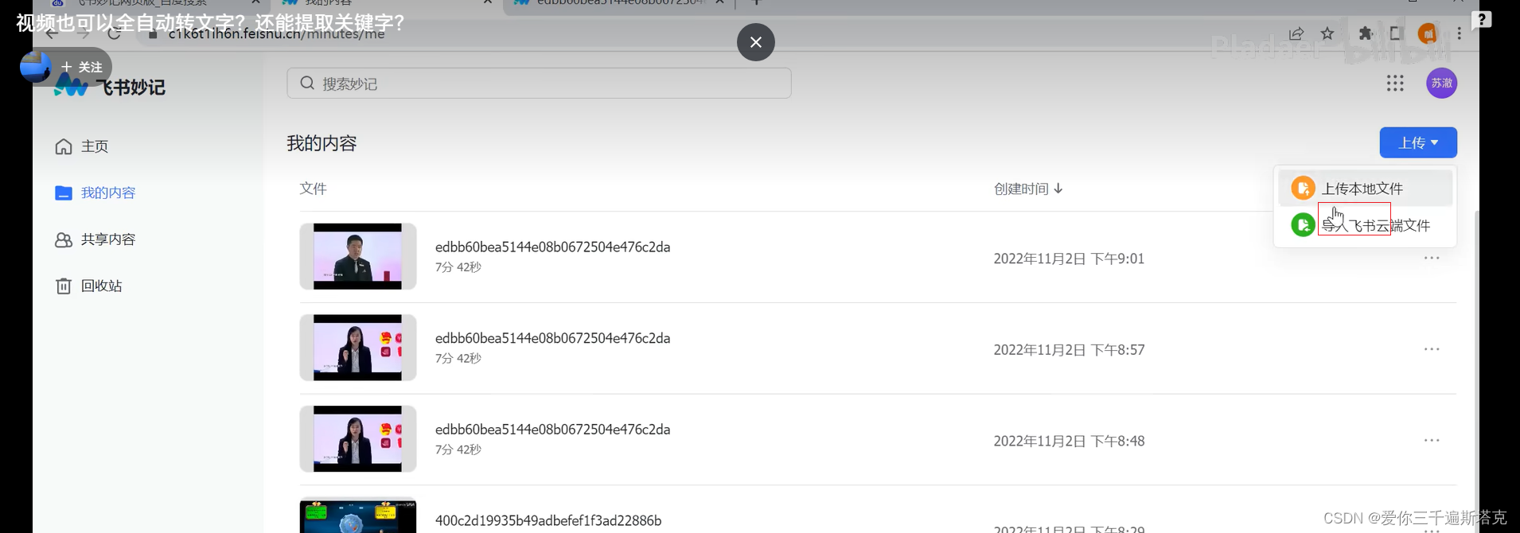Click the orange local file upload icon
The image size is (1520, 533).
click(x=1303, y=189)
